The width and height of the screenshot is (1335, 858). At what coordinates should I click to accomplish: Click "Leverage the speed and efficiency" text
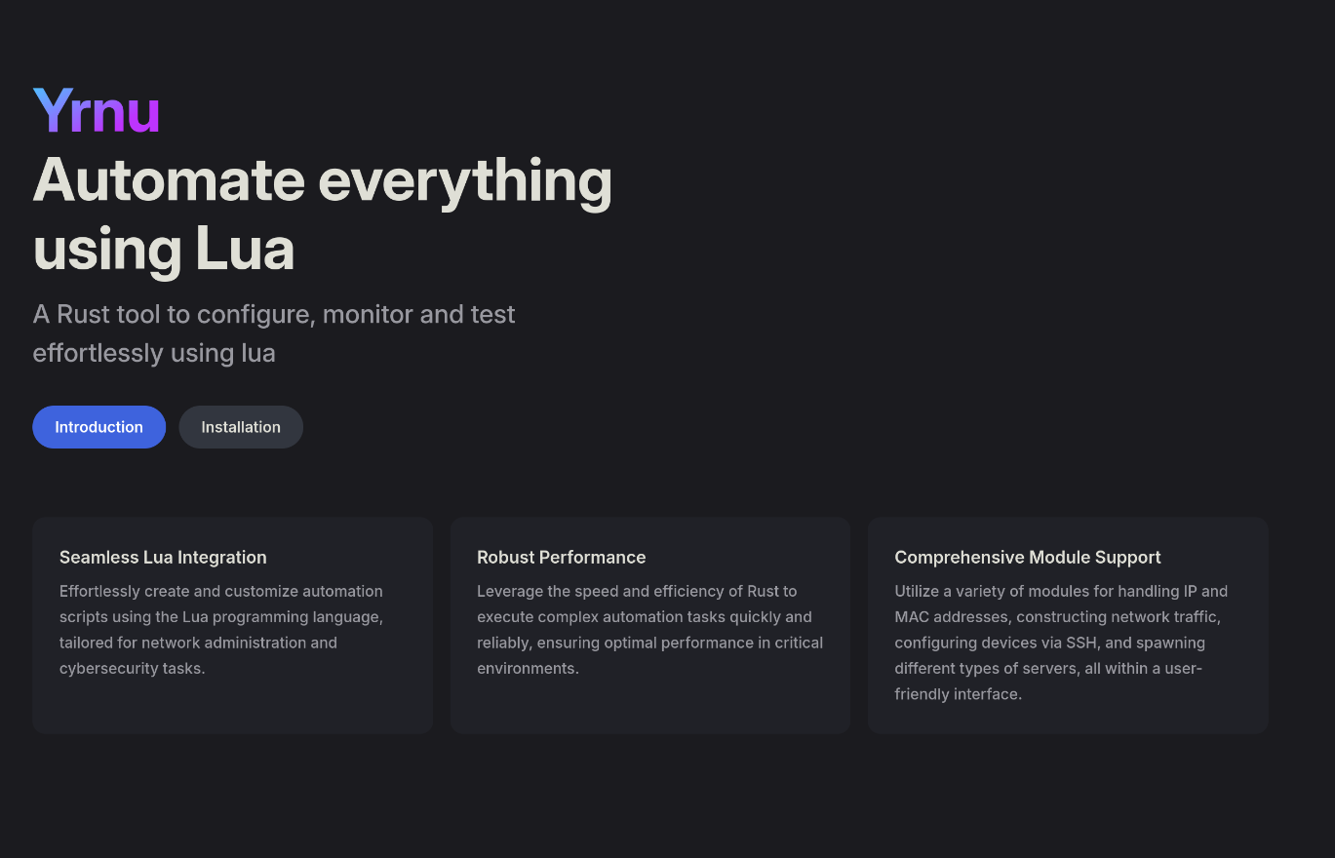(637, 591)
